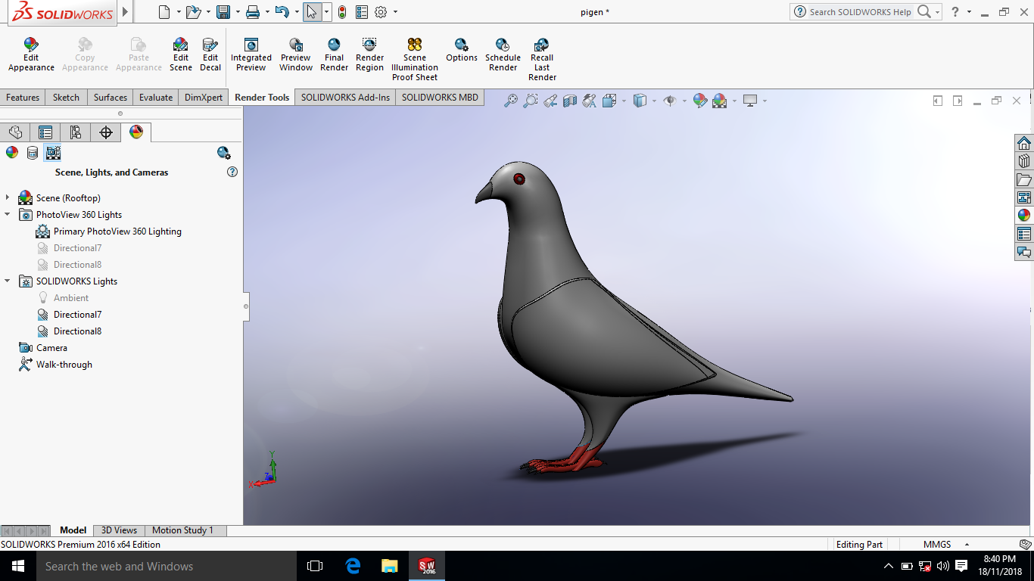Recall the last render
The image size is (1034, 581).
click(x=542, y=59)
